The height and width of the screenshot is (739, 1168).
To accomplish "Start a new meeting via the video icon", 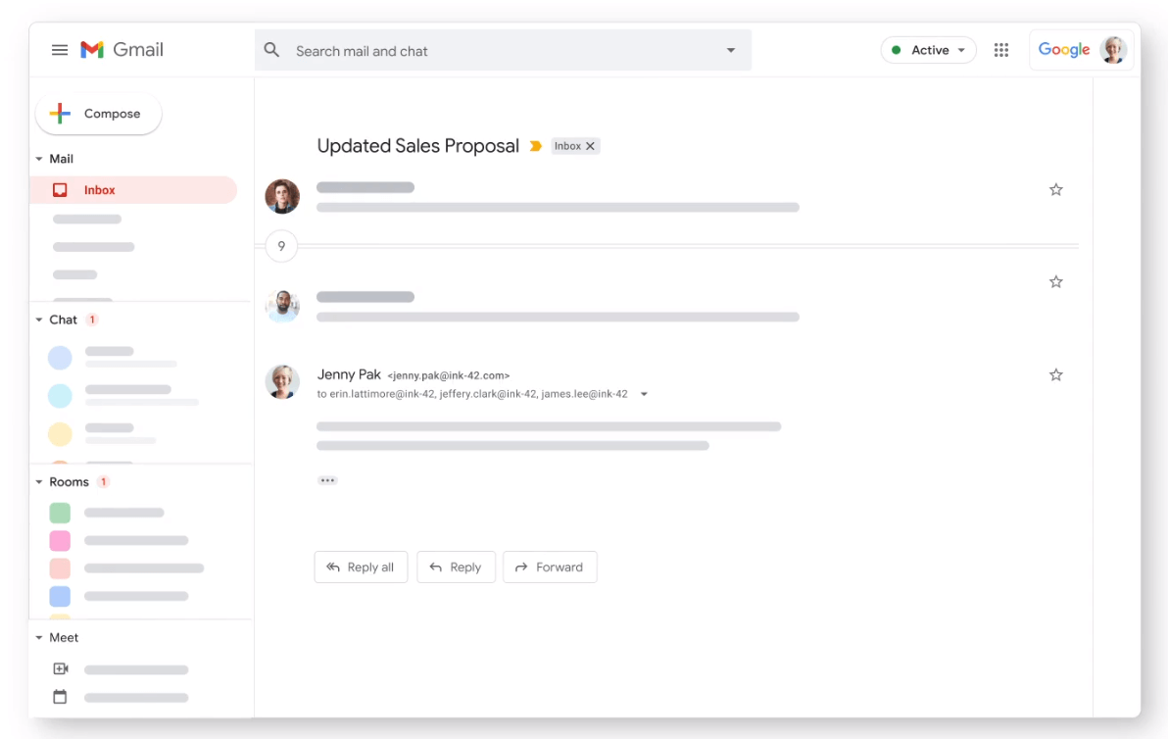I will pos(60,668).
